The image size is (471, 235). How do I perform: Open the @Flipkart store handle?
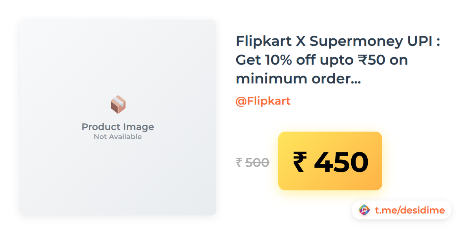pyautogui.click(x=263, y=101)
